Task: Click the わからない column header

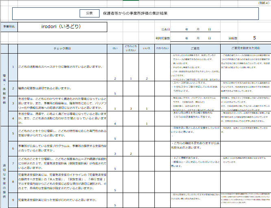Action: [162, 48]
